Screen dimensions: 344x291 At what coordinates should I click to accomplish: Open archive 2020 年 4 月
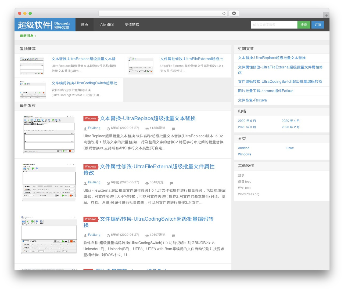291,121
